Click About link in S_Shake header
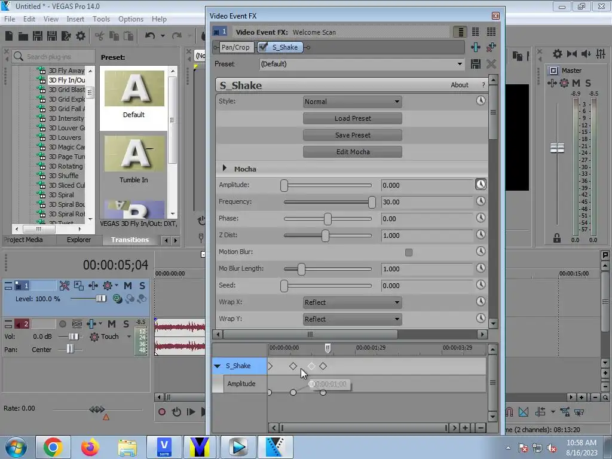The width and height of the screenshot is (612, 459). [460, 85]
